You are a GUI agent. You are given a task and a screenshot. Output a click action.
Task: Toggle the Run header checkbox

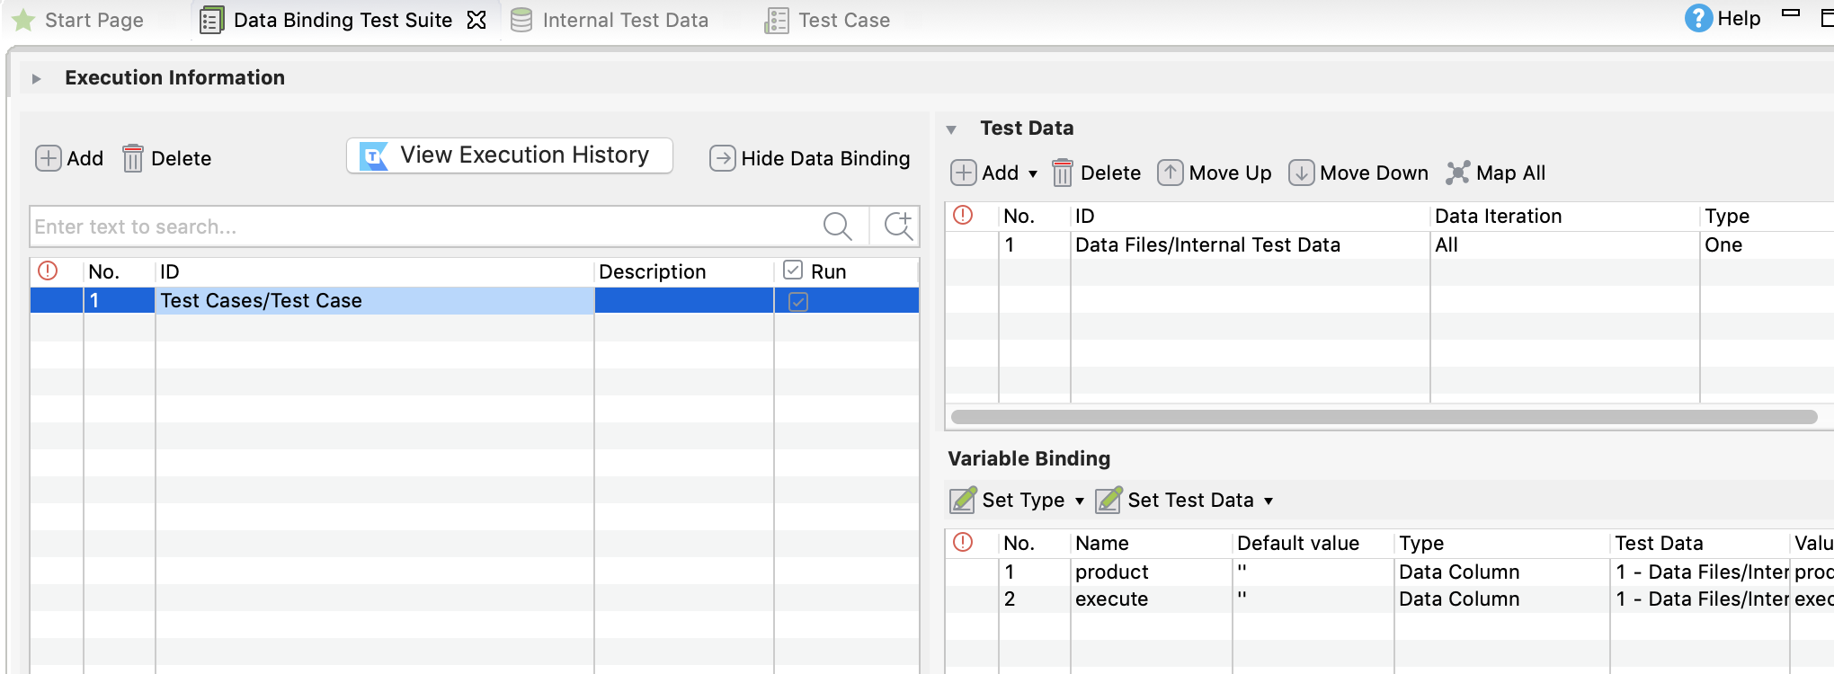pyautogui.click(x=793, y=270)
